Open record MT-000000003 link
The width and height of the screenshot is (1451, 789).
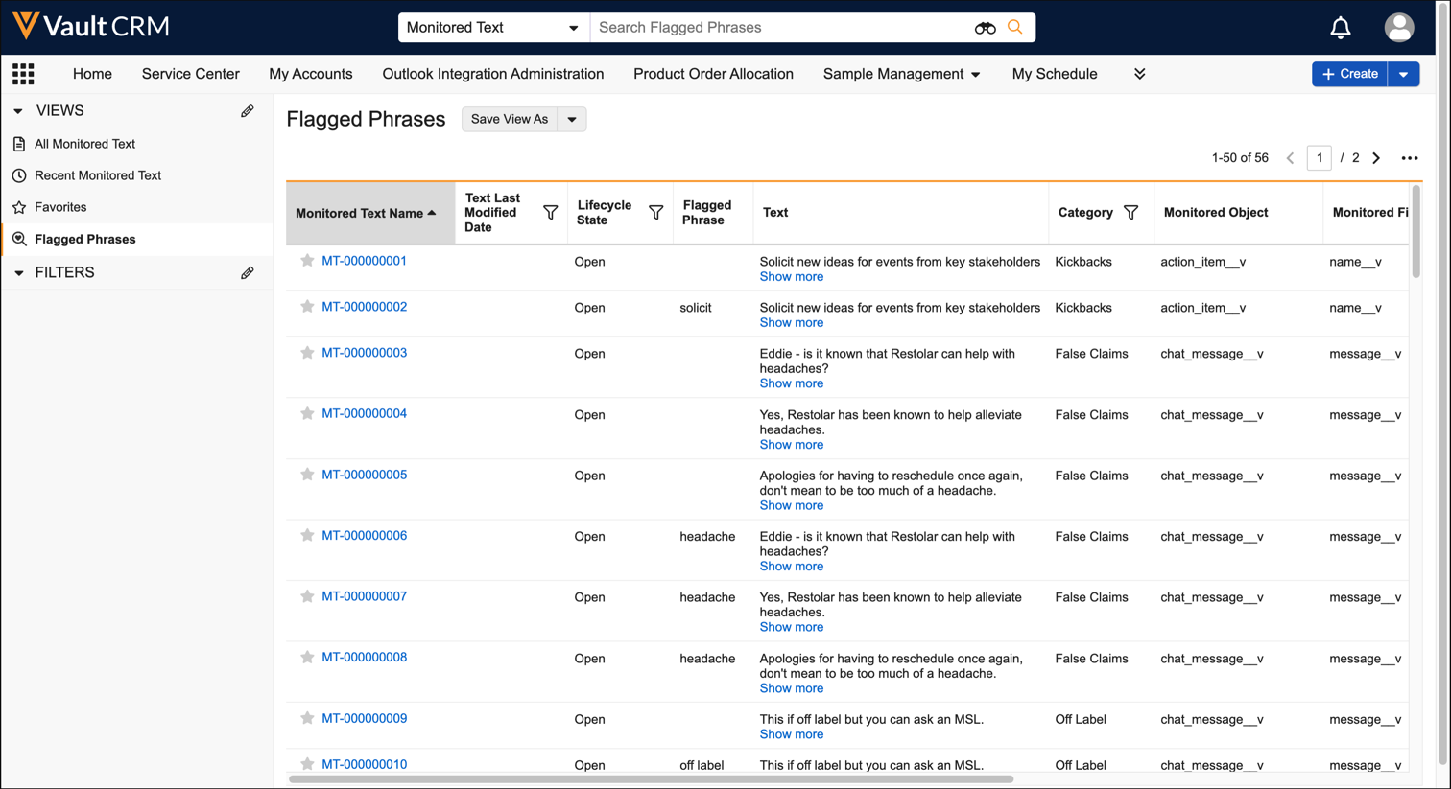coord(364,353)
